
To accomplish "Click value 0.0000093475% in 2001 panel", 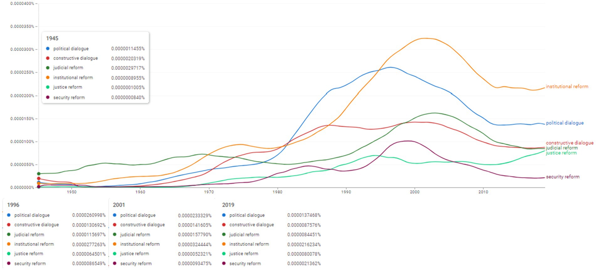I will click(x=195, y=264).
